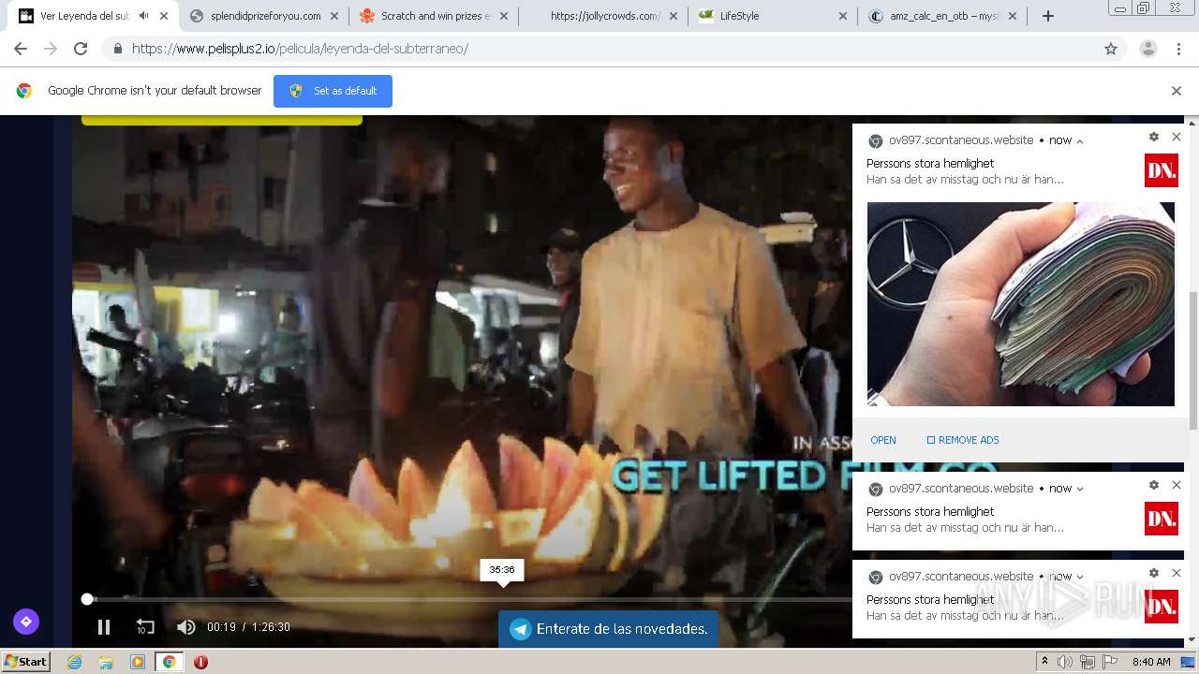Click the DN logo in the middle notification
1199x674 pixels.
1162,519
